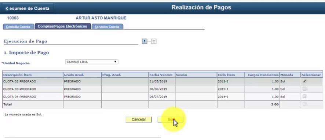This screenshot has height=140, width=325.
Task: Click the Realización de Pagos page title
Action: pos(201,7)
